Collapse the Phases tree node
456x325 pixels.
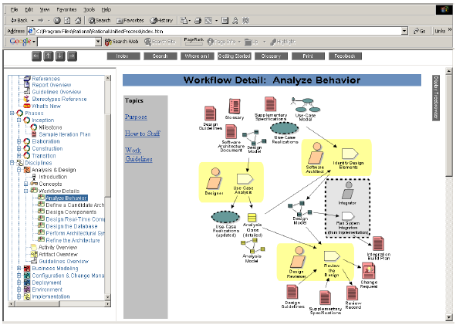point(12,113)
